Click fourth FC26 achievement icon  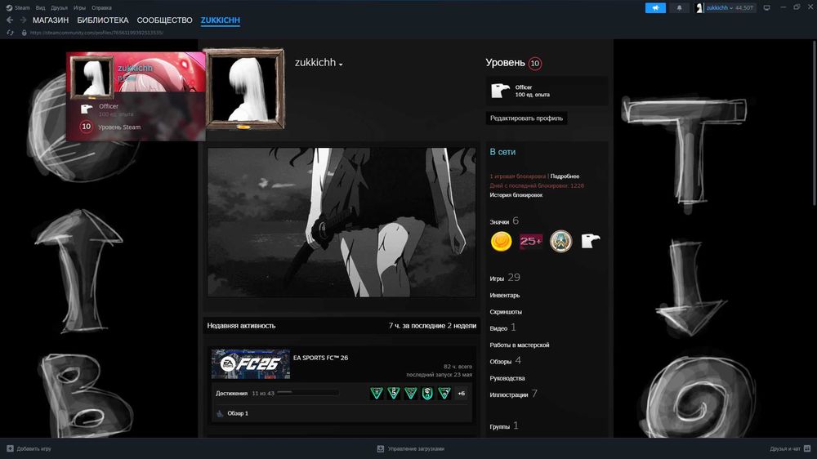pyautogui.click(x=427, y=394)
